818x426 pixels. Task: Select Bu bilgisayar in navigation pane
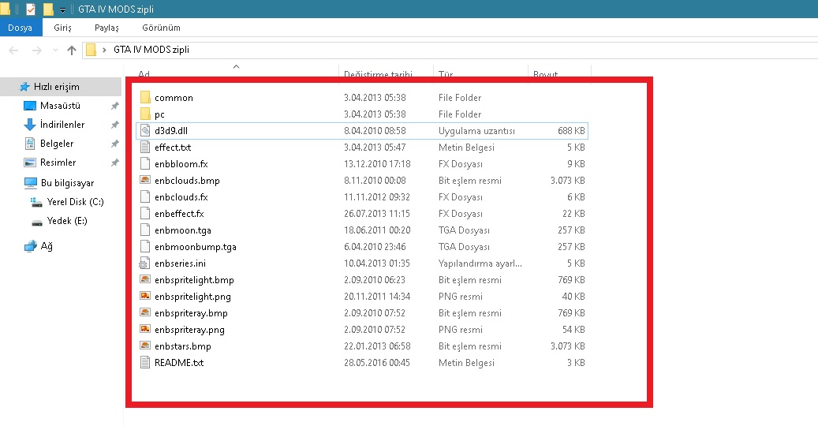click(x=67, y=183)
